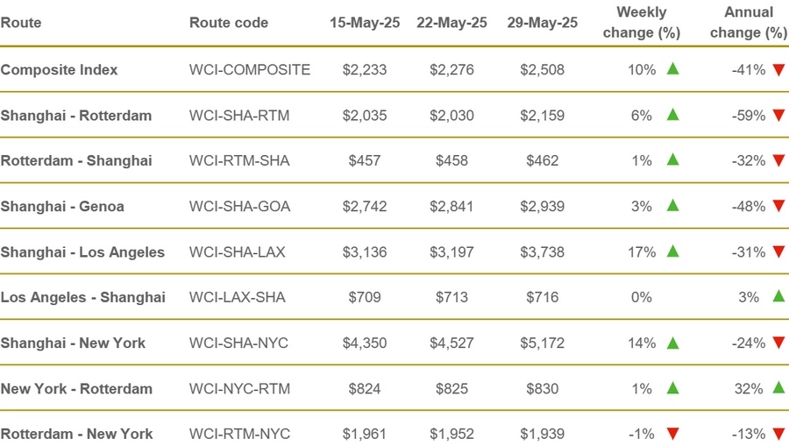This screenshot has width=789, height=446.
Task: Click the red annual change arrow for Shanghai - Genoa
Action: (779, 206)
